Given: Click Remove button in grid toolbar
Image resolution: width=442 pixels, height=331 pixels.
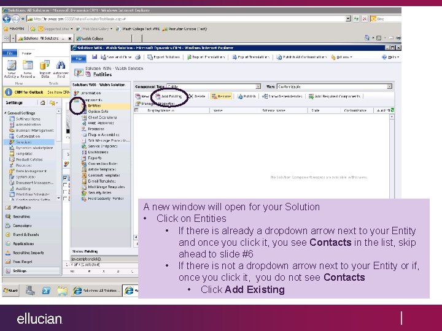Looking at the screenshot, I should [221, 96].
